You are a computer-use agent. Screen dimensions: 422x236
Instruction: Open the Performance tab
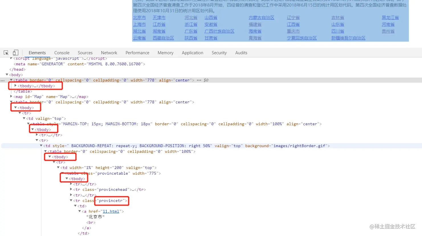pyautogui.click(x=137, y=53)
